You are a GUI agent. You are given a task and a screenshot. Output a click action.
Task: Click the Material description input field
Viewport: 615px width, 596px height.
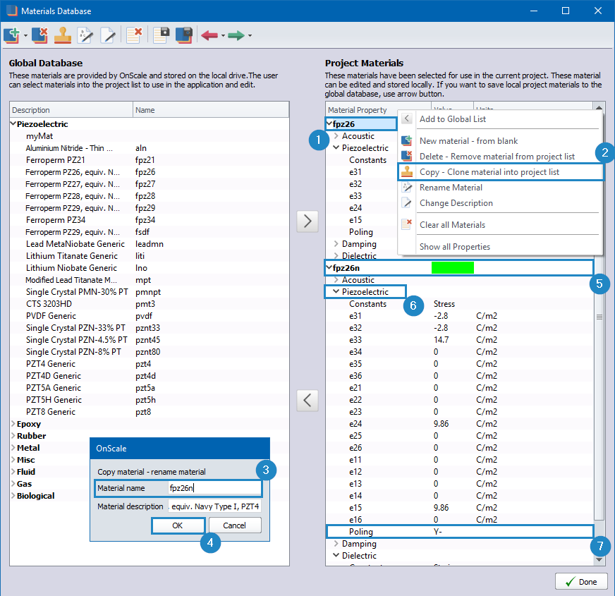pos(214,506)
